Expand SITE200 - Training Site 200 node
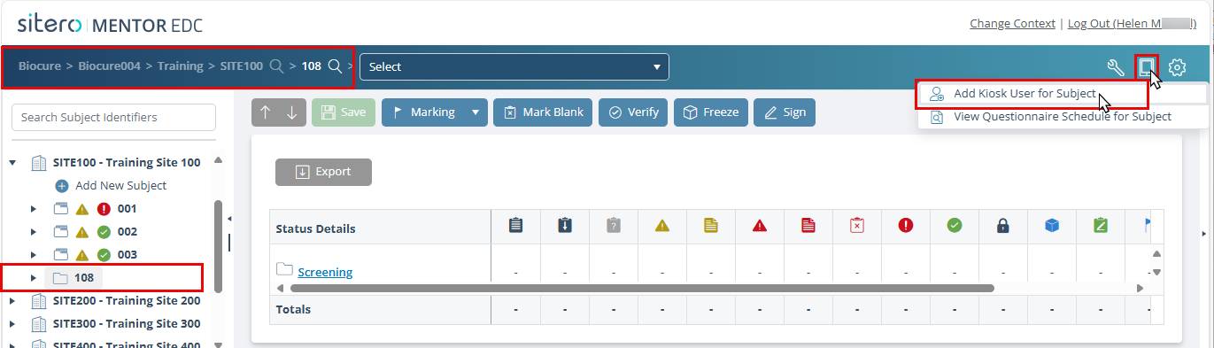This screenshot has width=1214, height=348. tap(13, 301)
